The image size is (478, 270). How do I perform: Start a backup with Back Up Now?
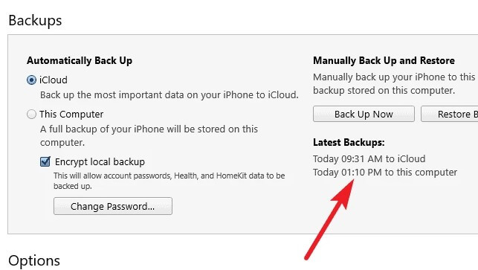(364, 114)
